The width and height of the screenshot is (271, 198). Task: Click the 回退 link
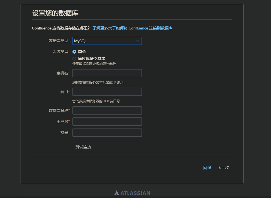pos(207,168)
